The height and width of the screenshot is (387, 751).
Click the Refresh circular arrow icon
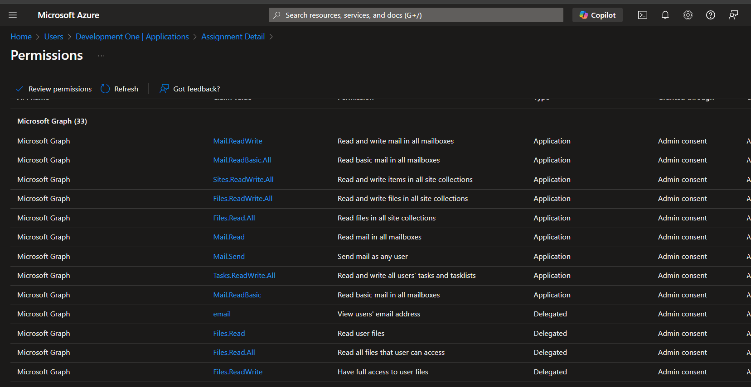click(x=105, y=89)
